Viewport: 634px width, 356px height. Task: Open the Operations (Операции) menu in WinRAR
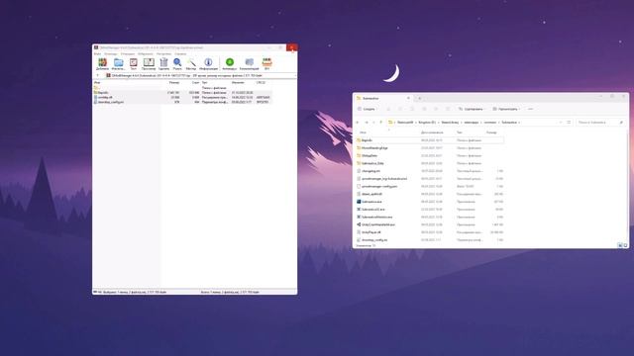[x=128, y=53]
